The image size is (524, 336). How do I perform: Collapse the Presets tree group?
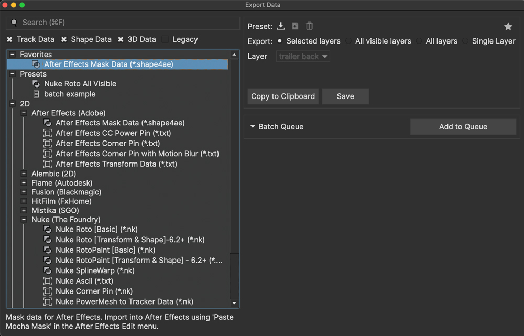(13, 74)
